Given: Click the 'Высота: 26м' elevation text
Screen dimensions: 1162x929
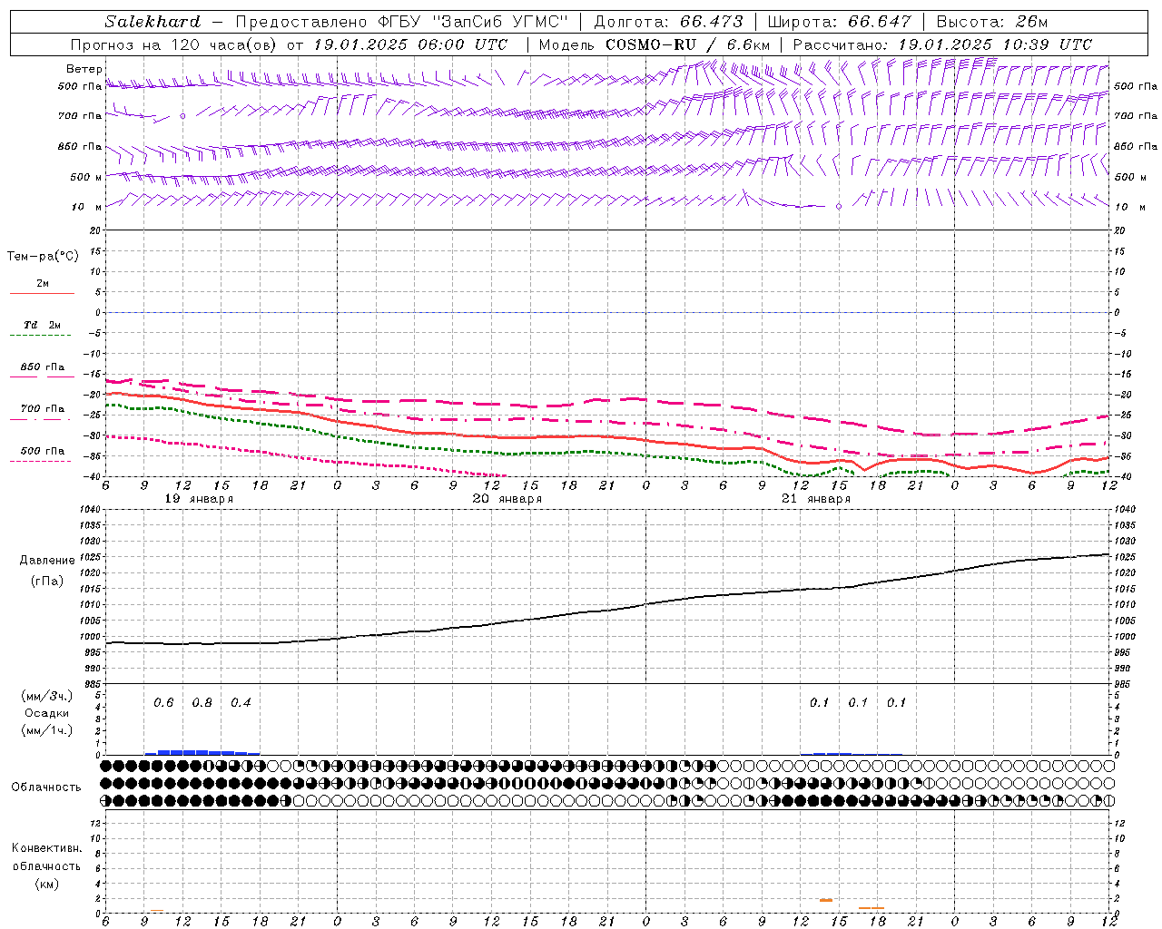Looking at the screenshot, I should coord(991,22).
